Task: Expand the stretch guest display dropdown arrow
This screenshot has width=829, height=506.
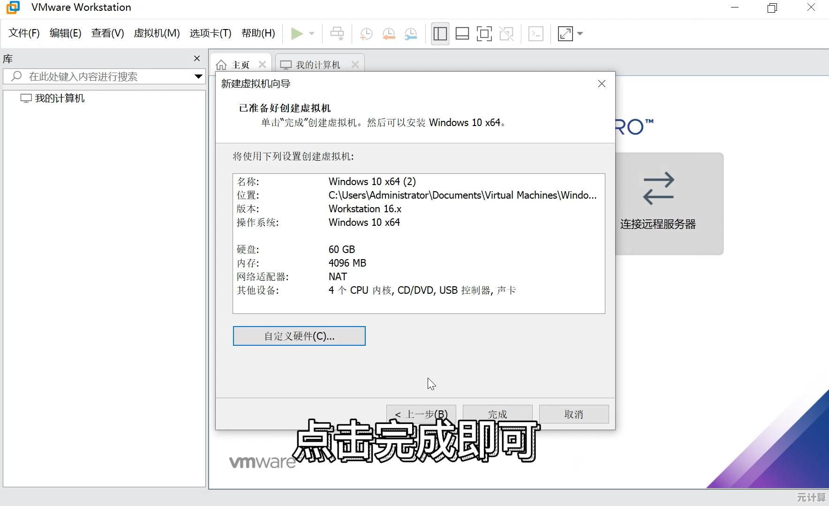Action: pos(580,34)
